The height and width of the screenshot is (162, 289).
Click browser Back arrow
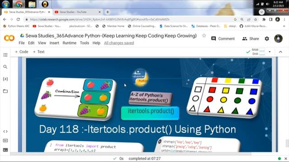coord(5,19)
